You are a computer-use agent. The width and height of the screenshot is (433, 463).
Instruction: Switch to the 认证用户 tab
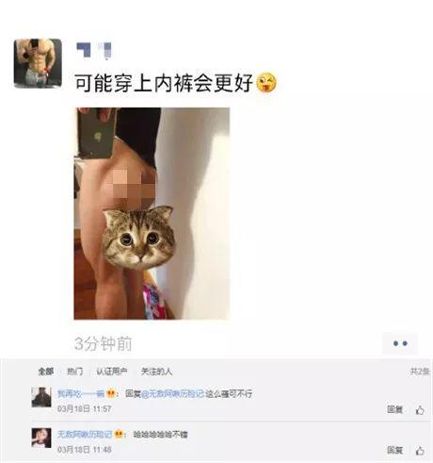(112, 372)
